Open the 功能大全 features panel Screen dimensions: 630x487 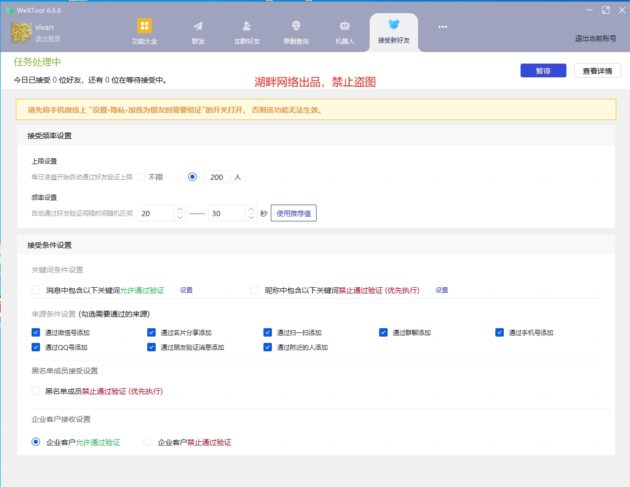144,32
